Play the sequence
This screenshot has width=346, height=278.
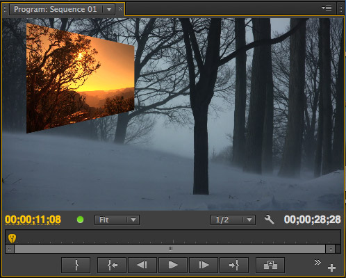click(173, 265)
